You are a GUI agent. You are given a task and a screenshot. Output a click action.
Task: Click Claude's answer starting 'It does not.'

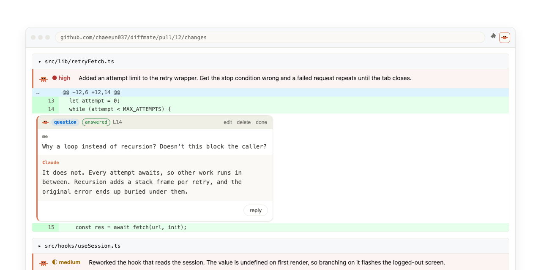pos(142,182)
